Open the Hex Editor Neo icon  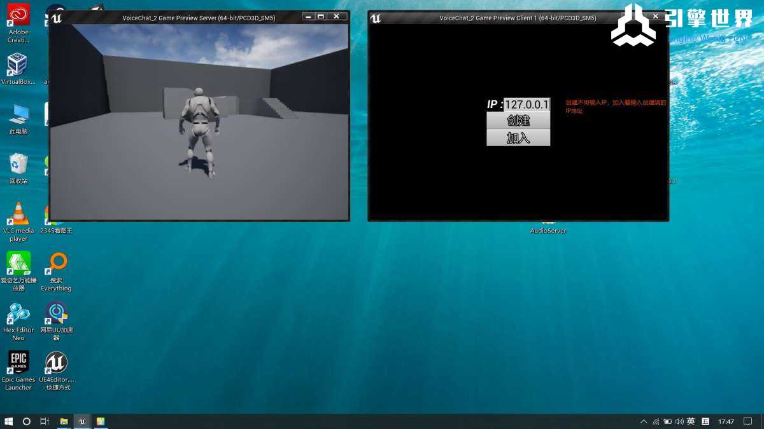(18, 314)
